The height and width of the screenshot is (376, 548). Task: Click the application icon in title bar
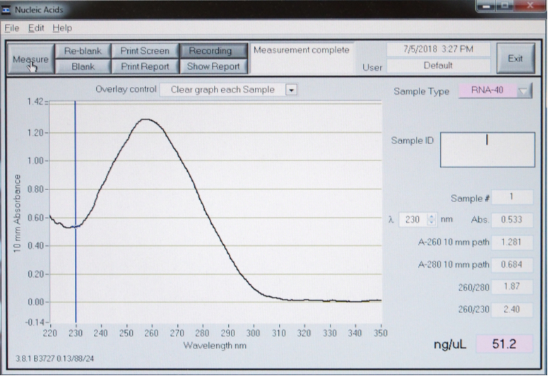8,11
